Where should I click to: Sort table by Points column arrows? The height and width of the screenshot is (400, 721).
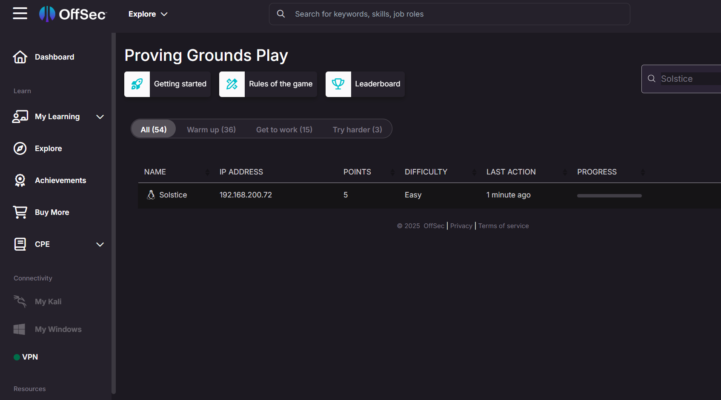[392, 172]
